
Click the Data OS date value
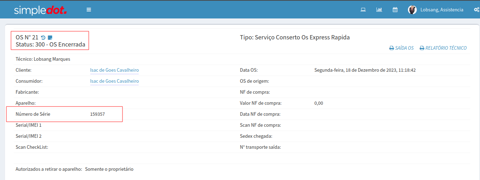[x=365, y=70]
